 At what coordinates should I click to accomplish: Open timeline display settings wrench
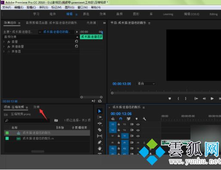point(144,119)
